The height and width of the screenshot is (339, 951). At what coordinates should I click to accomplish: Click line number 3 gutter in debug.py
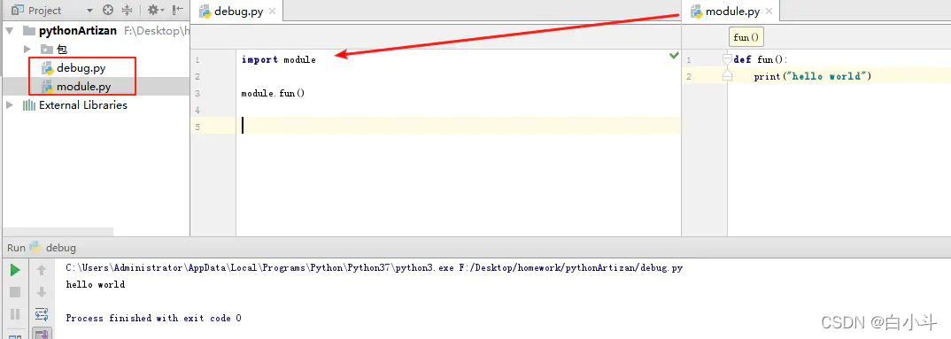tap(197, 94)
